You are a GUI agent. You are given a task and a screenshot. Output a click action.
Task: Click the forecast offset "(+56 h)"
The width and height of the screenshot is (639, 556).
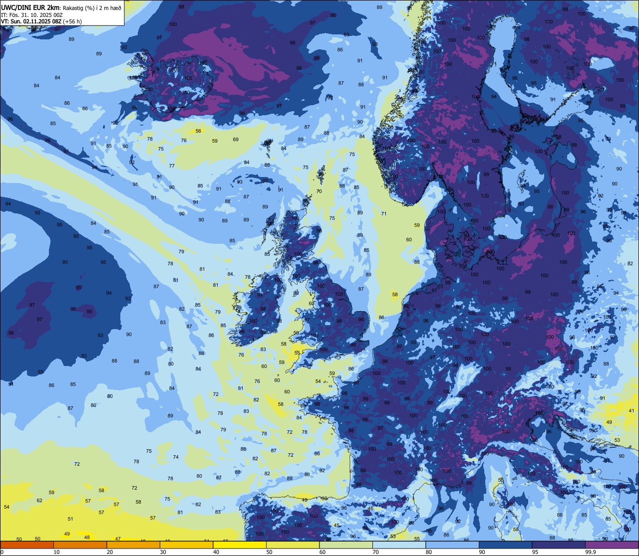pyautogui.click(x=72, y=21)
